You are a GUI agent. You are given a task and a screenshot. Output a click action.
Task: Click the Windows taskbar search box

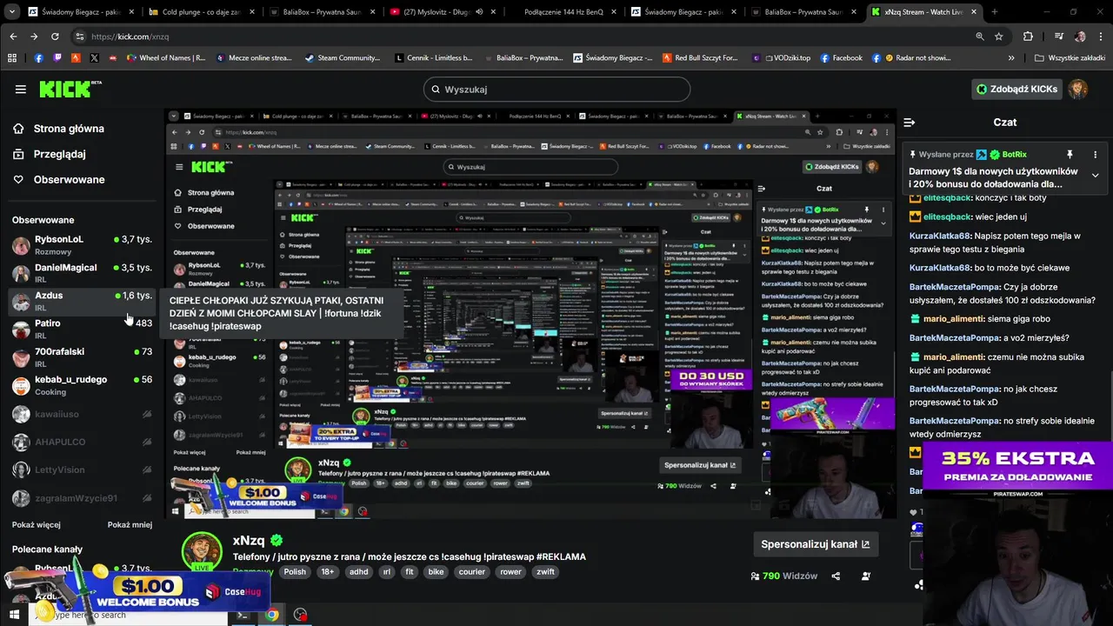(126, 615)
